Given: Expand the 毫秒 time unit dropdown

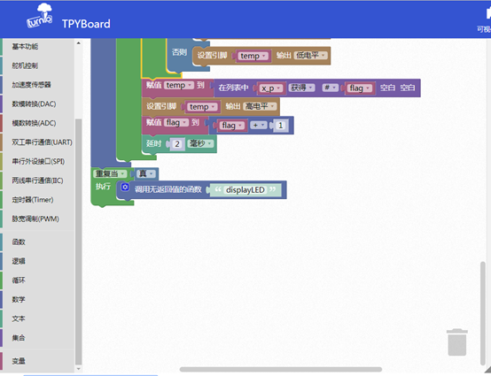Looking at the screenshot, I should tap(200, 143).
